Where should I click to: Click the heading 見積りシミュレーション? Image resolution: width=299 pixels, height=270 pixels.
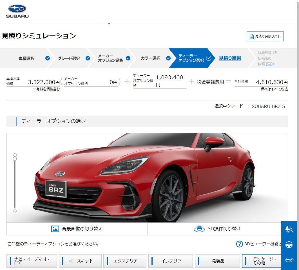39,36
